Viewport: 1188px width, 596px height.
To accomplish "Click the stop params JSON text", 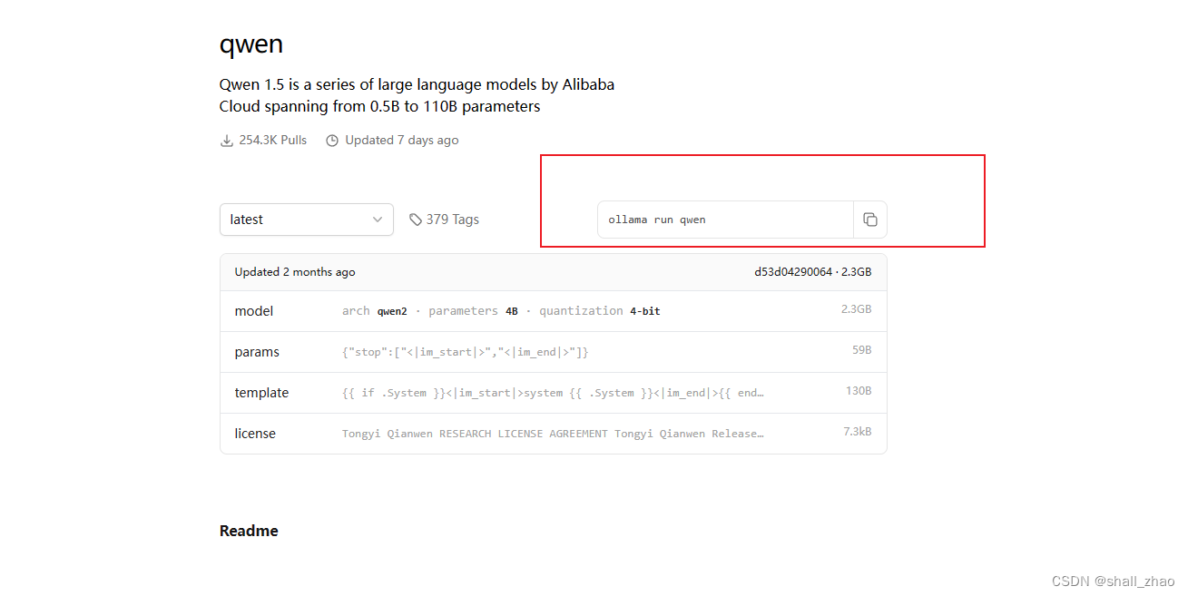I will click(x=466, y=352).
